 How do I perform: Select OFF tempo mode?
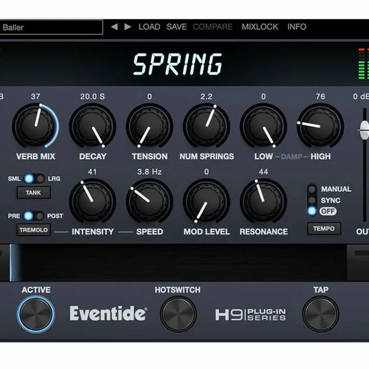312,211
